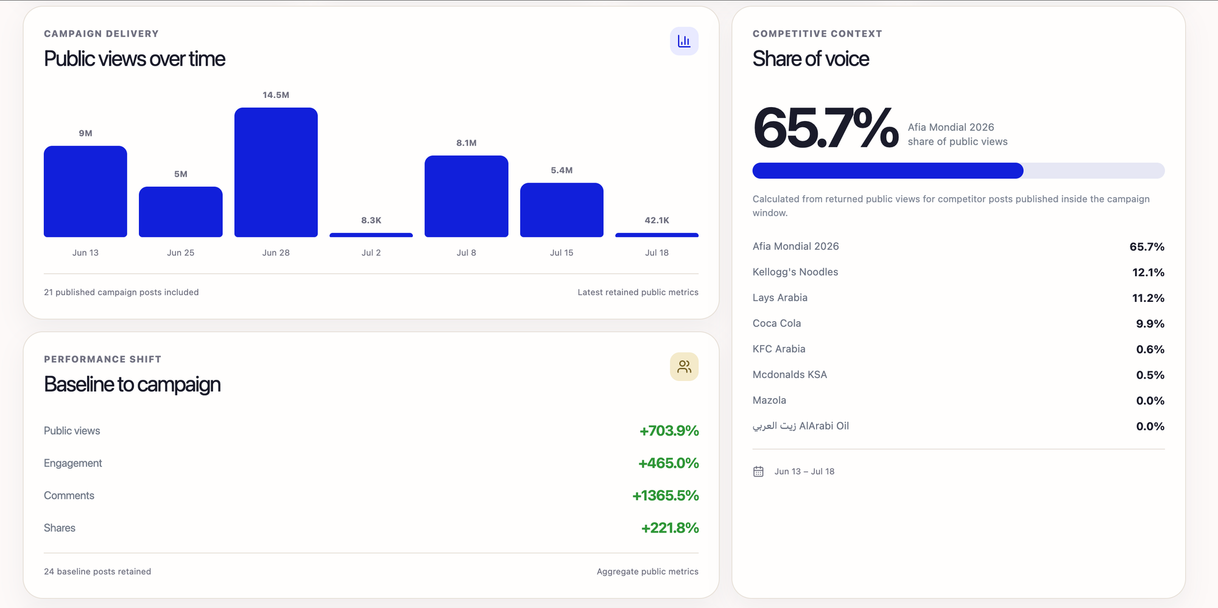This screenshot has height=608, width=1218.
Task: Click the +1365.5% comments value
Action: coord(665,495)
